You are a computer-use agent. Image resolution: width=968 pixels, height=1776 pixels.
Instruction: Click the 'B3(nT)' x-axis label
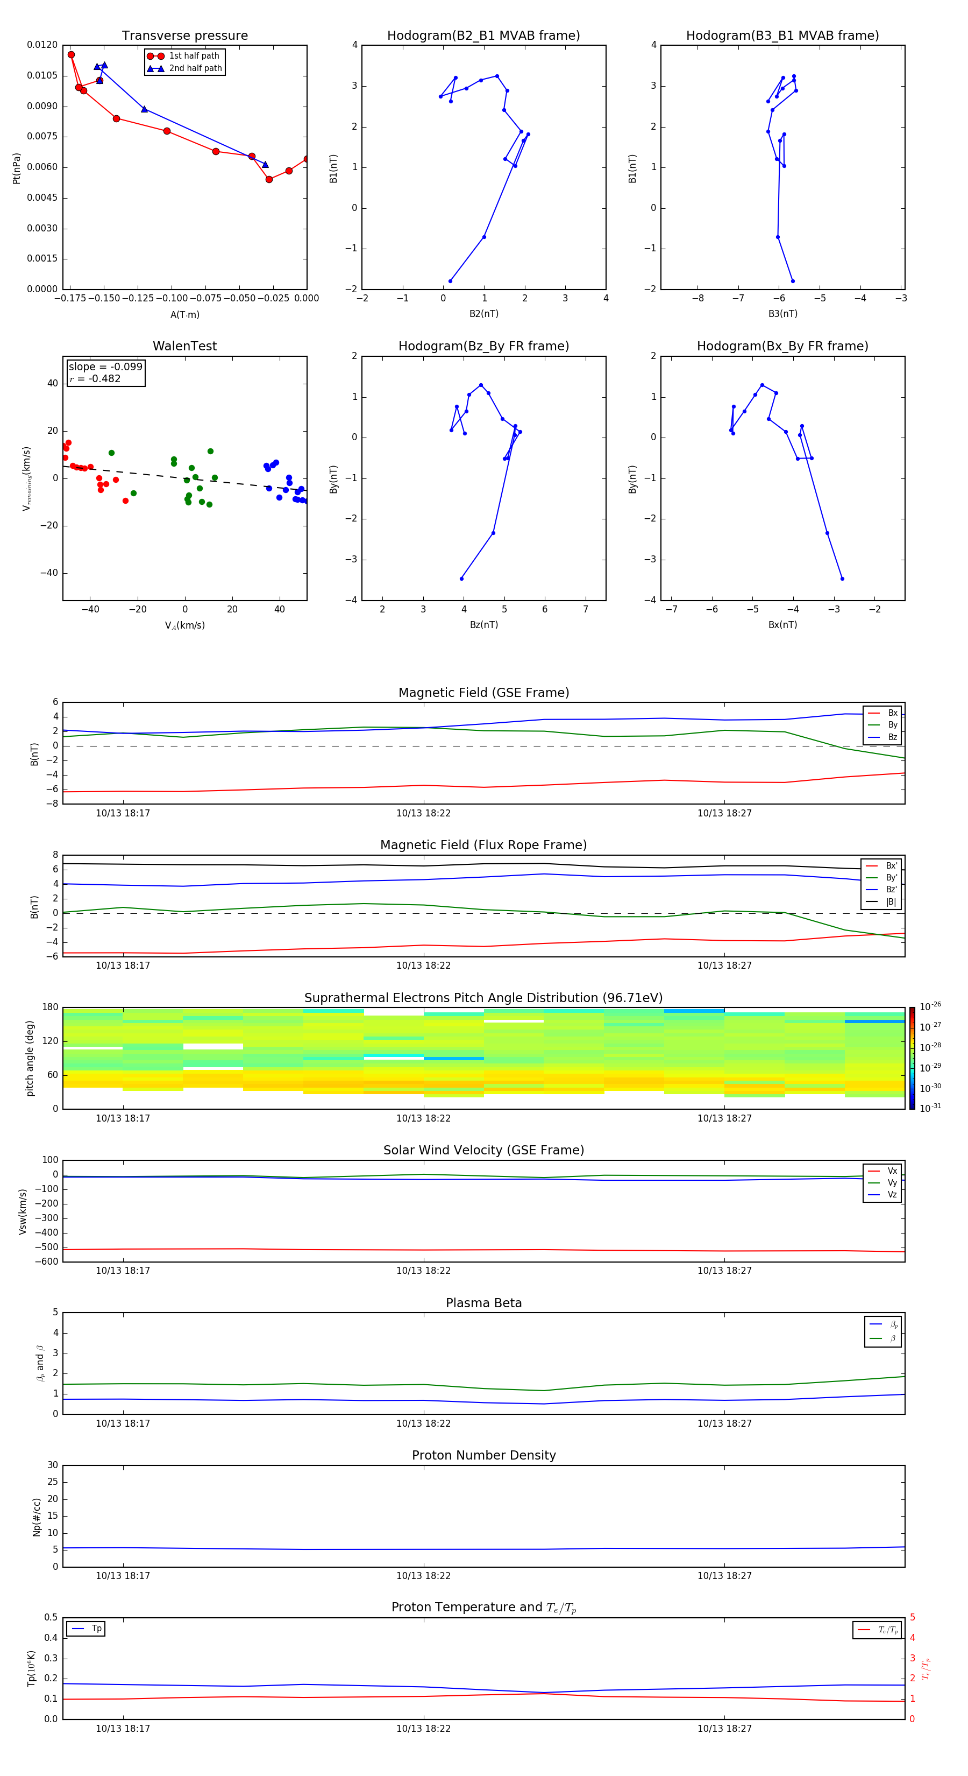coord(782,314)
